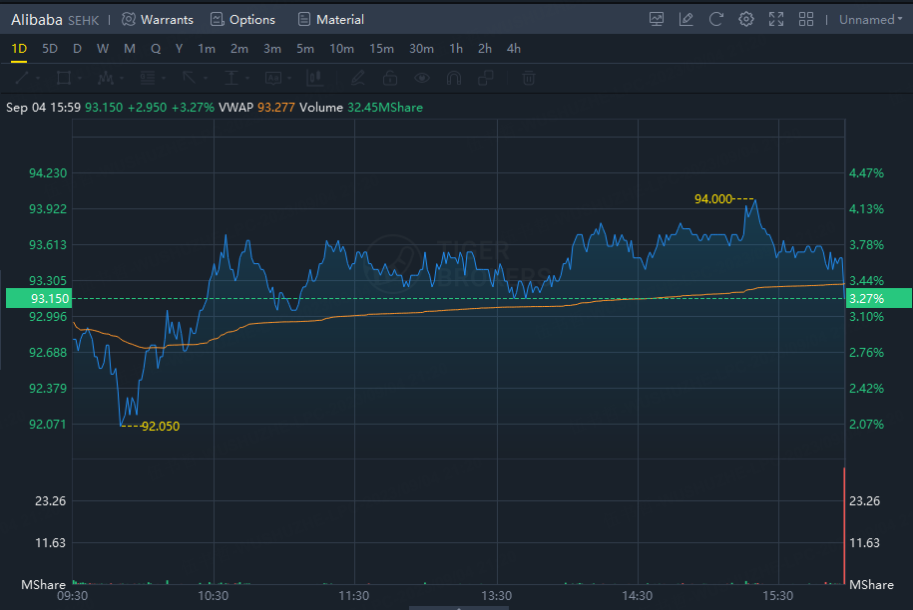913x610 pixels.
Task: Click the trash icon to delete drawings
Action: (x=529, y=78)
